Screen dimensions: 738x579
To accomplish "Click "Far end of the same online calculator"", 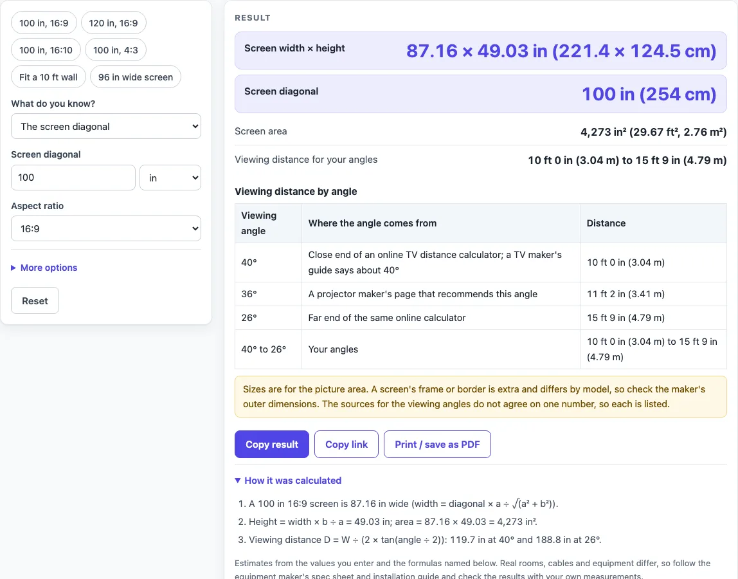I will [x=387, y=318].
